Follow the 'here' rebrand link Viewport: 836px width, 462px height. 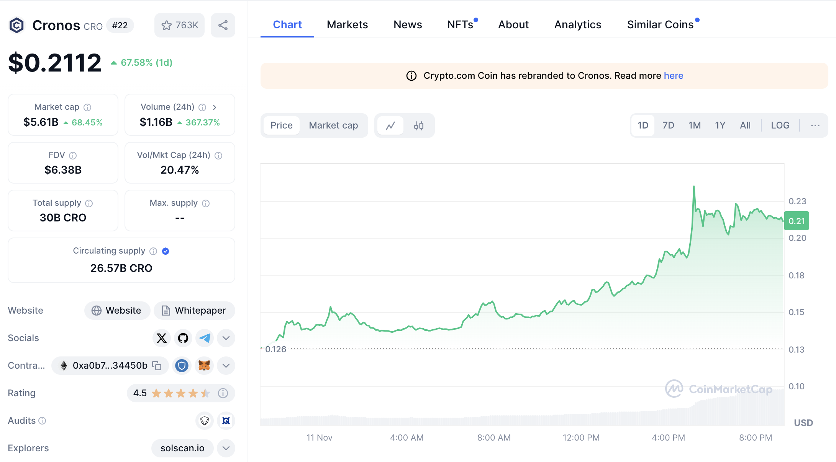(x=674, y=76)
